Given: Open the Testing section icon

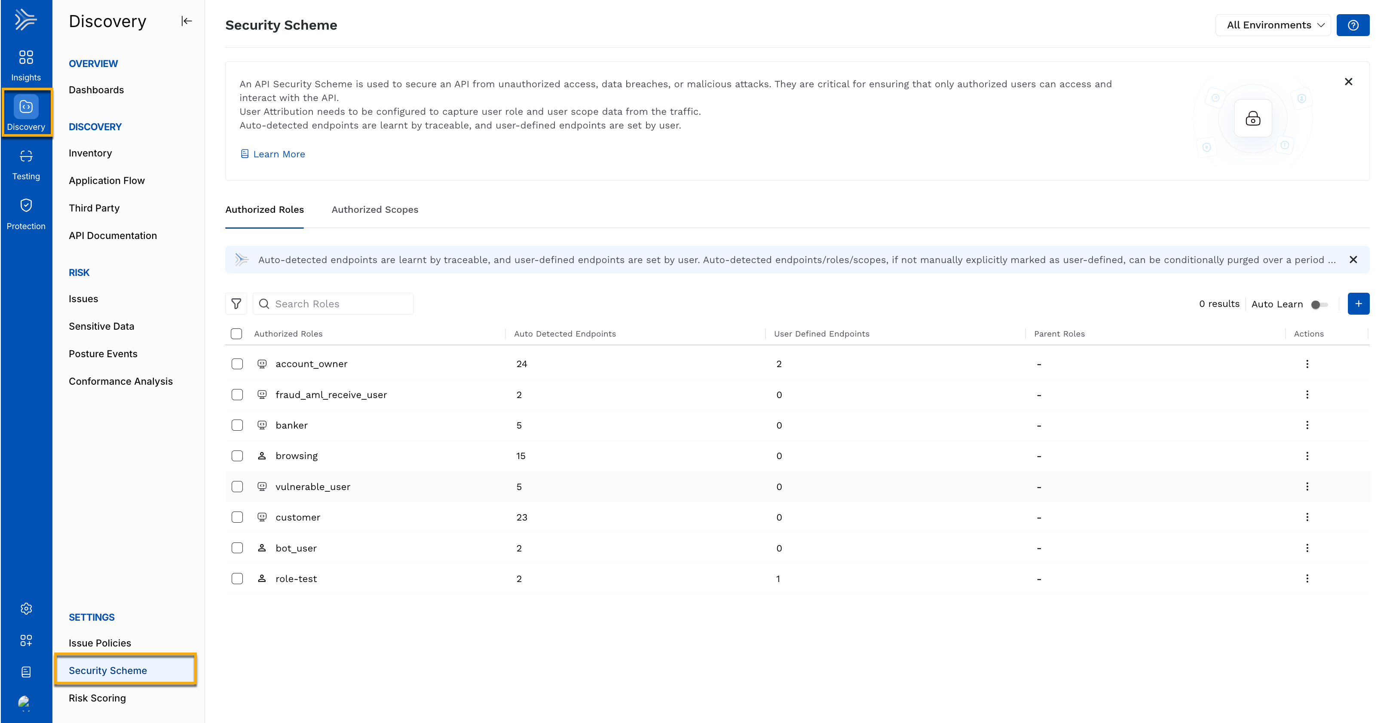Looking at the screenshot, I should coord(26,156).
